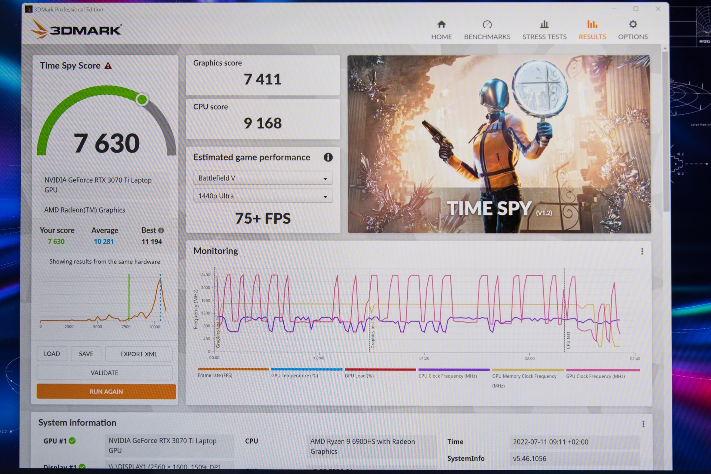The image size is (711, 474).
Task: Click the SAVE button
Action: pos(86,354)
